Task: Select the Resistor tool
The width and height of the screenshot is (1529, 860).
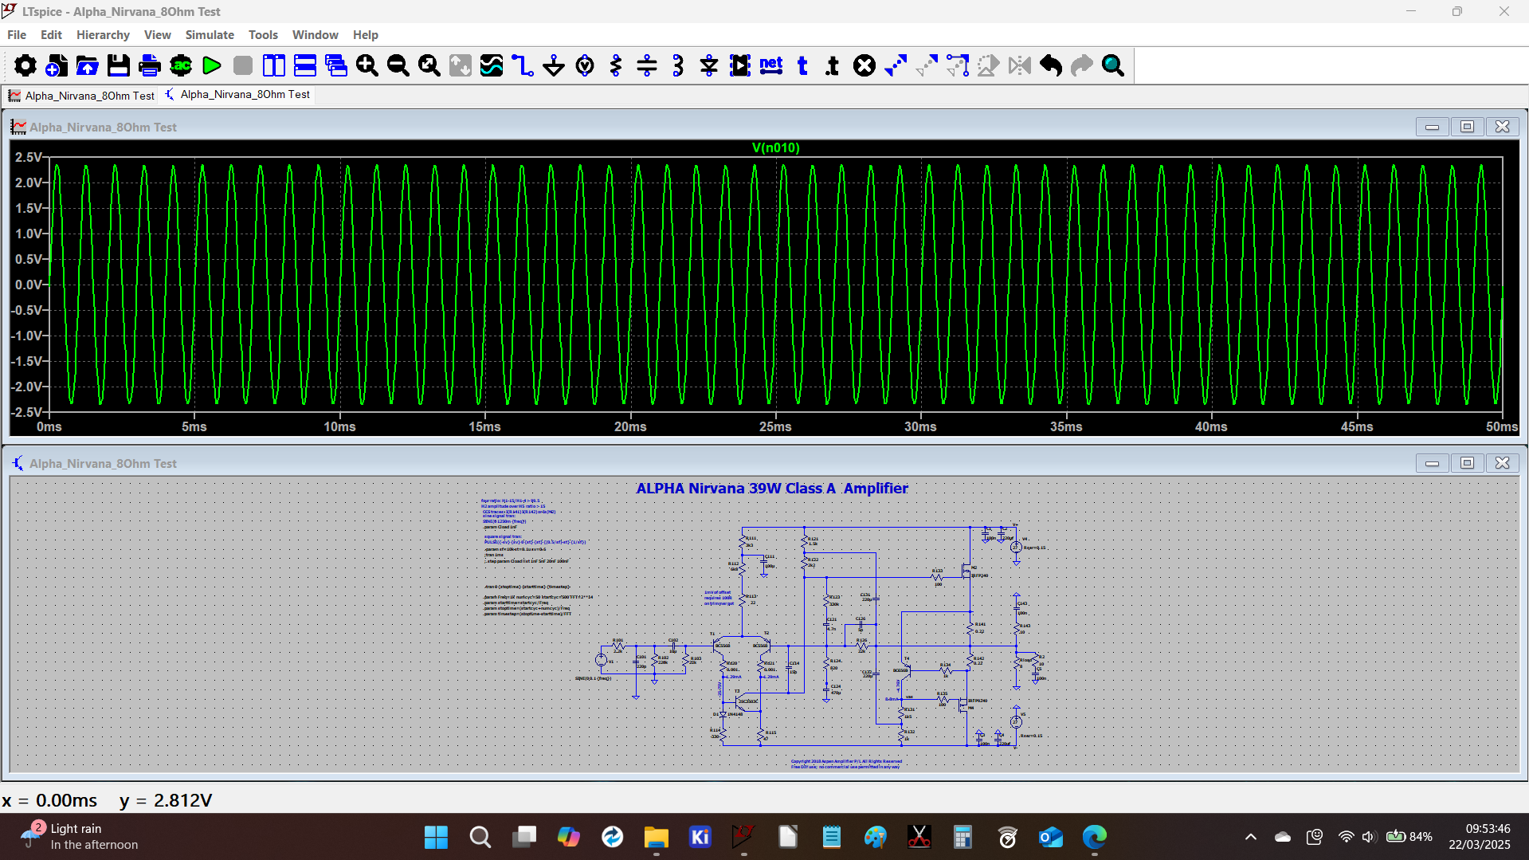Action: 616,65
